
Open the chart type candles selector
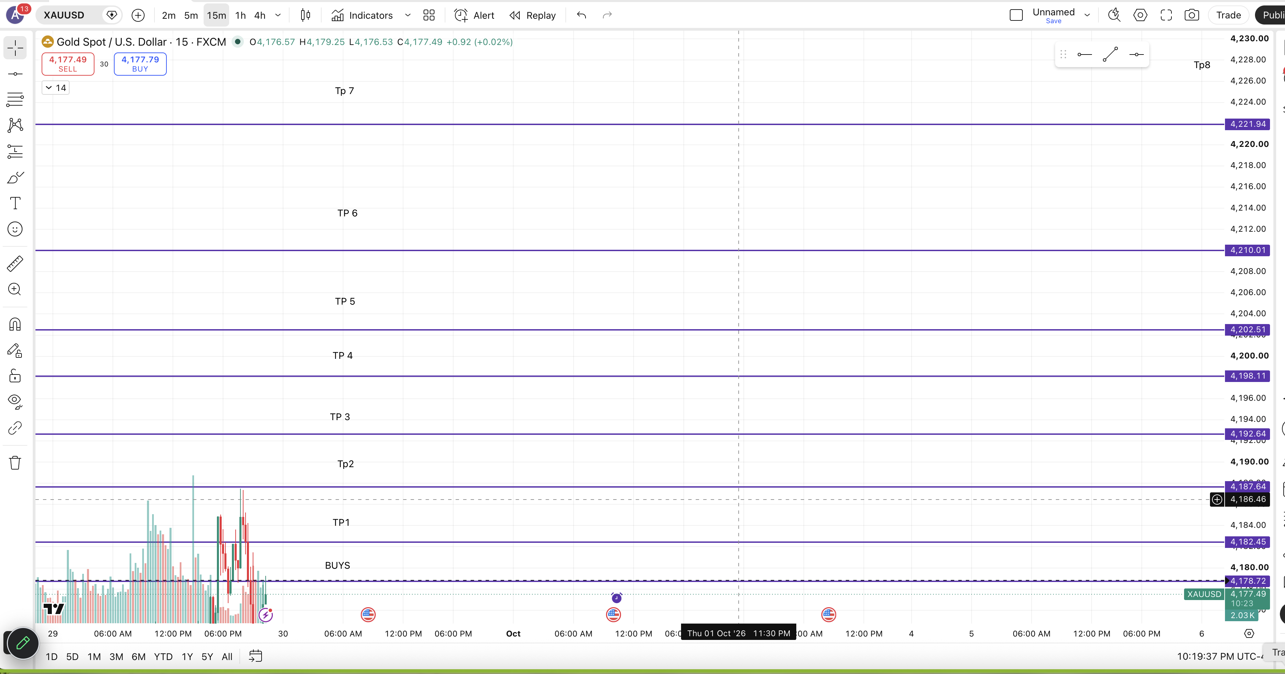306,15
